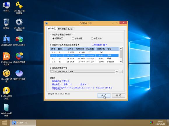Click the image file path field
169x126 pixels.
(x=82, y=71)
